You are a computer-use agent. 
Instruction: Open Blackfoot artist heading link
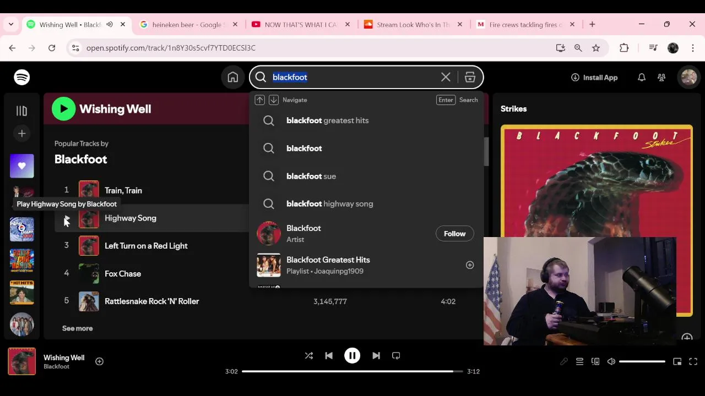81,159
